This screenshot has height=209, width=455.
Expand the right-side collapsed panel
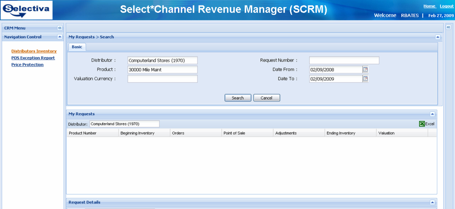click(448, 28)
